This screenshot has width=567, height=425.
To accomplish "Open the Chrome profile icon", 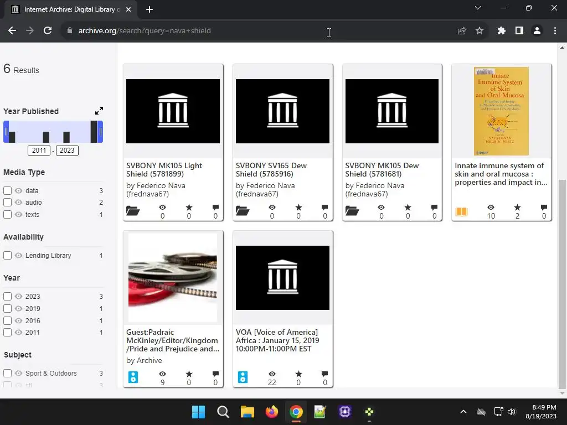I will 537,31.
